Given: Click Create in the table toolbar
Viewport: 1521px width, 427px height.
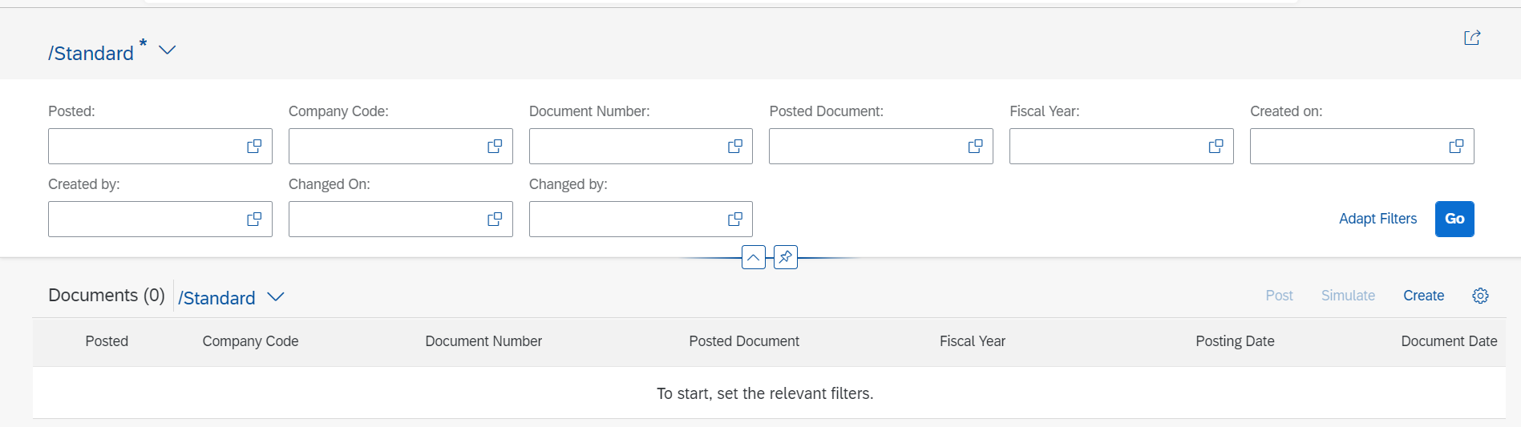Looking at the screenshot, I should coord(1423,296).
